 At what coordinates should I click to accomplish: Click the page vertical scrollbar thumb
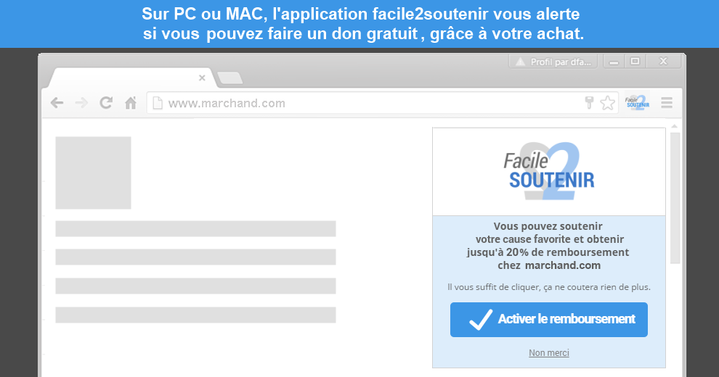[x=675, y=198]
